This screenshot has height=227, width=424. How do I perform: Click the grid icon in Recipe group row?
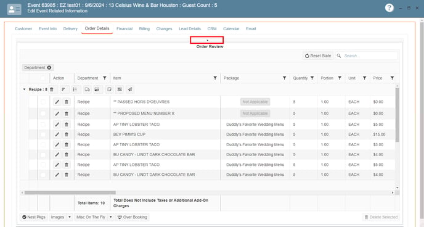[120, 89]
